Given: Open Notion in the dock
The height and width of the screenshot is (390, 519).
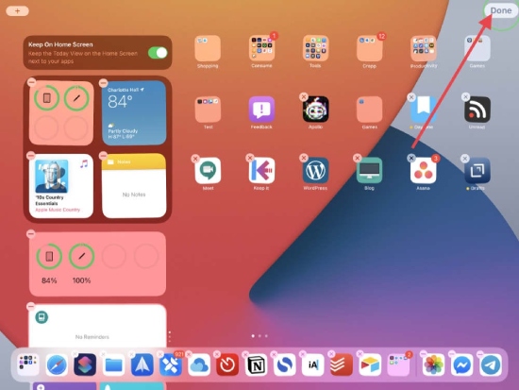Looking at the screenshot, I should 256,365.
